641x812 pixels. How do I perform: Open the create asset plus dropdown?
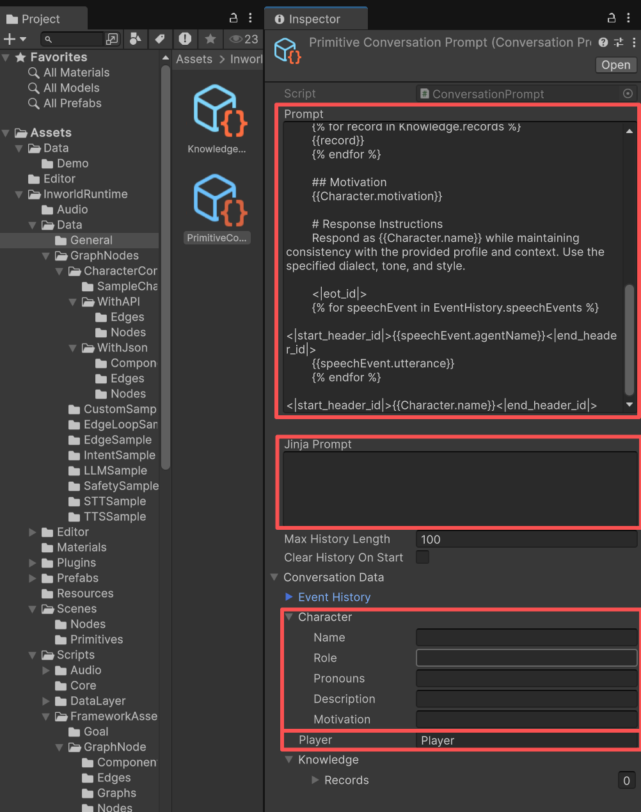tap(15, 40)
